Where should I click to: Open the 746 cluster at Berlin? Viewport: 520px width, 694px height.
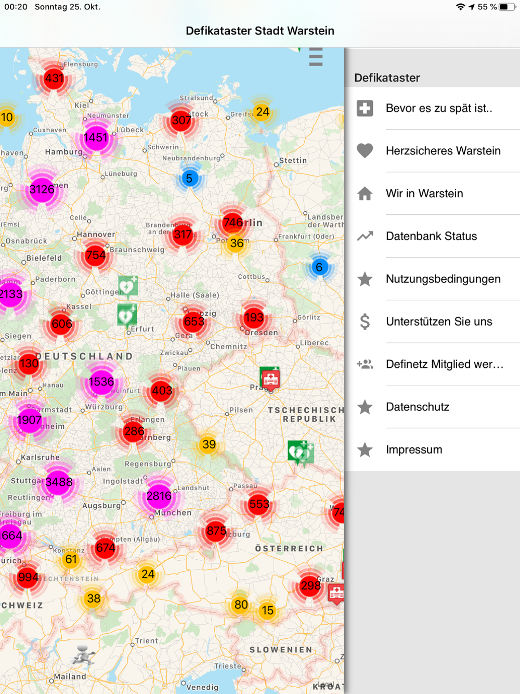[x=232, y=223]
